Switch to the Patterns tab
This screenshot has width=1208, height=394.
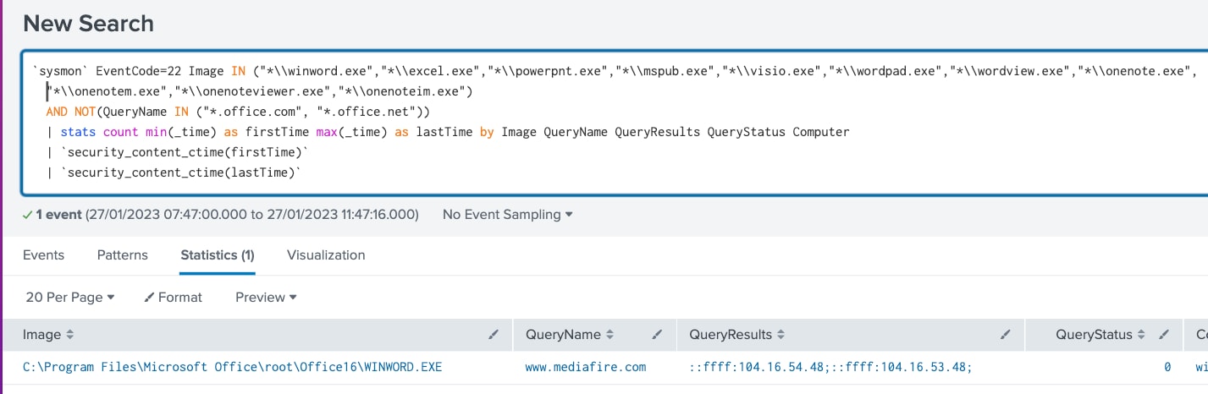(122, 254)
